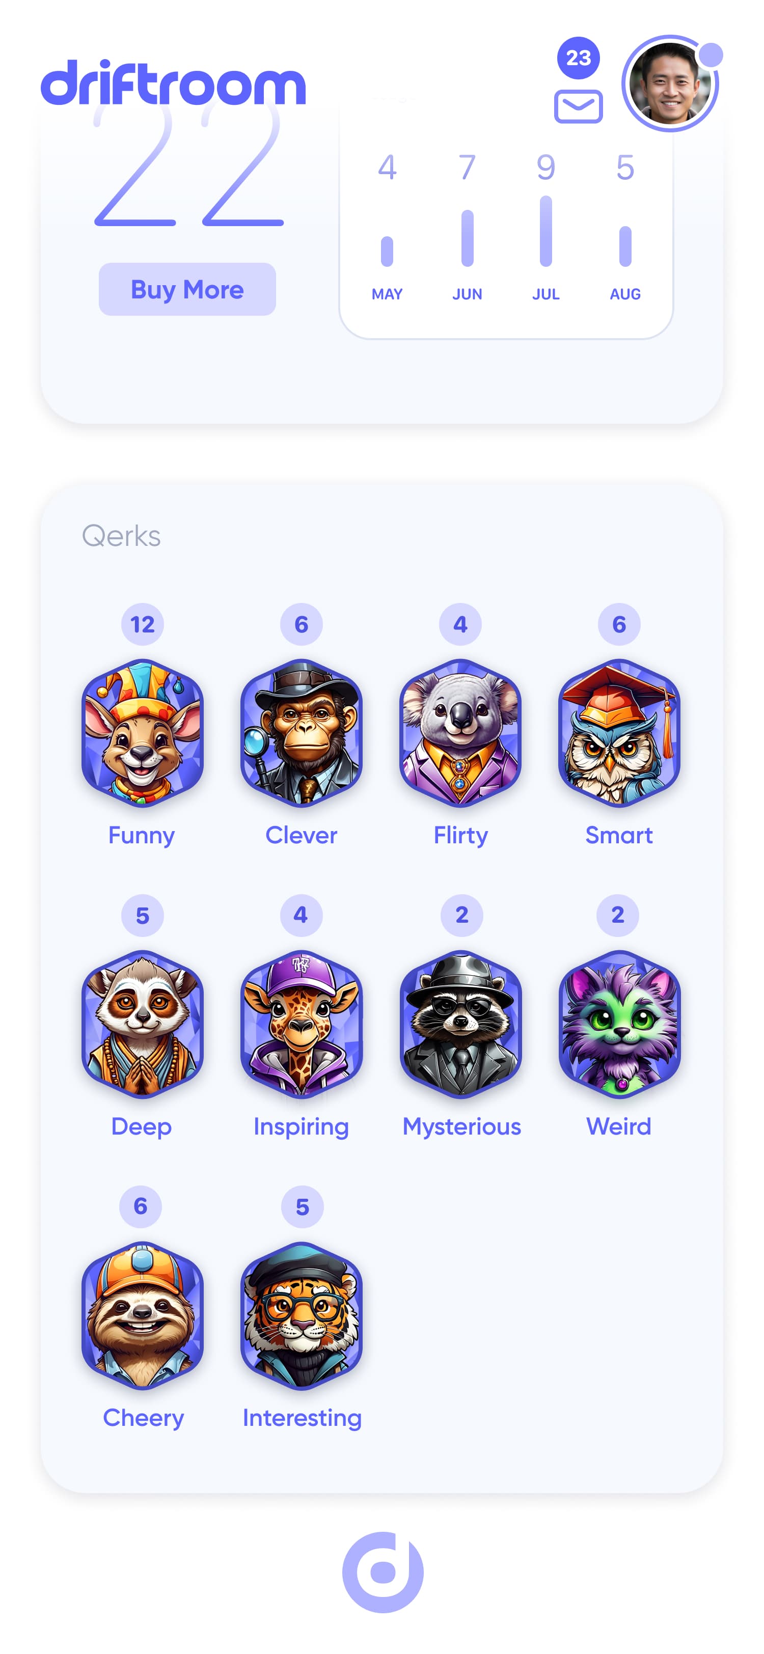The image size is (764, 1654).
Task: Select the Clever detective monkey qerk
Action: pos(301,733)
